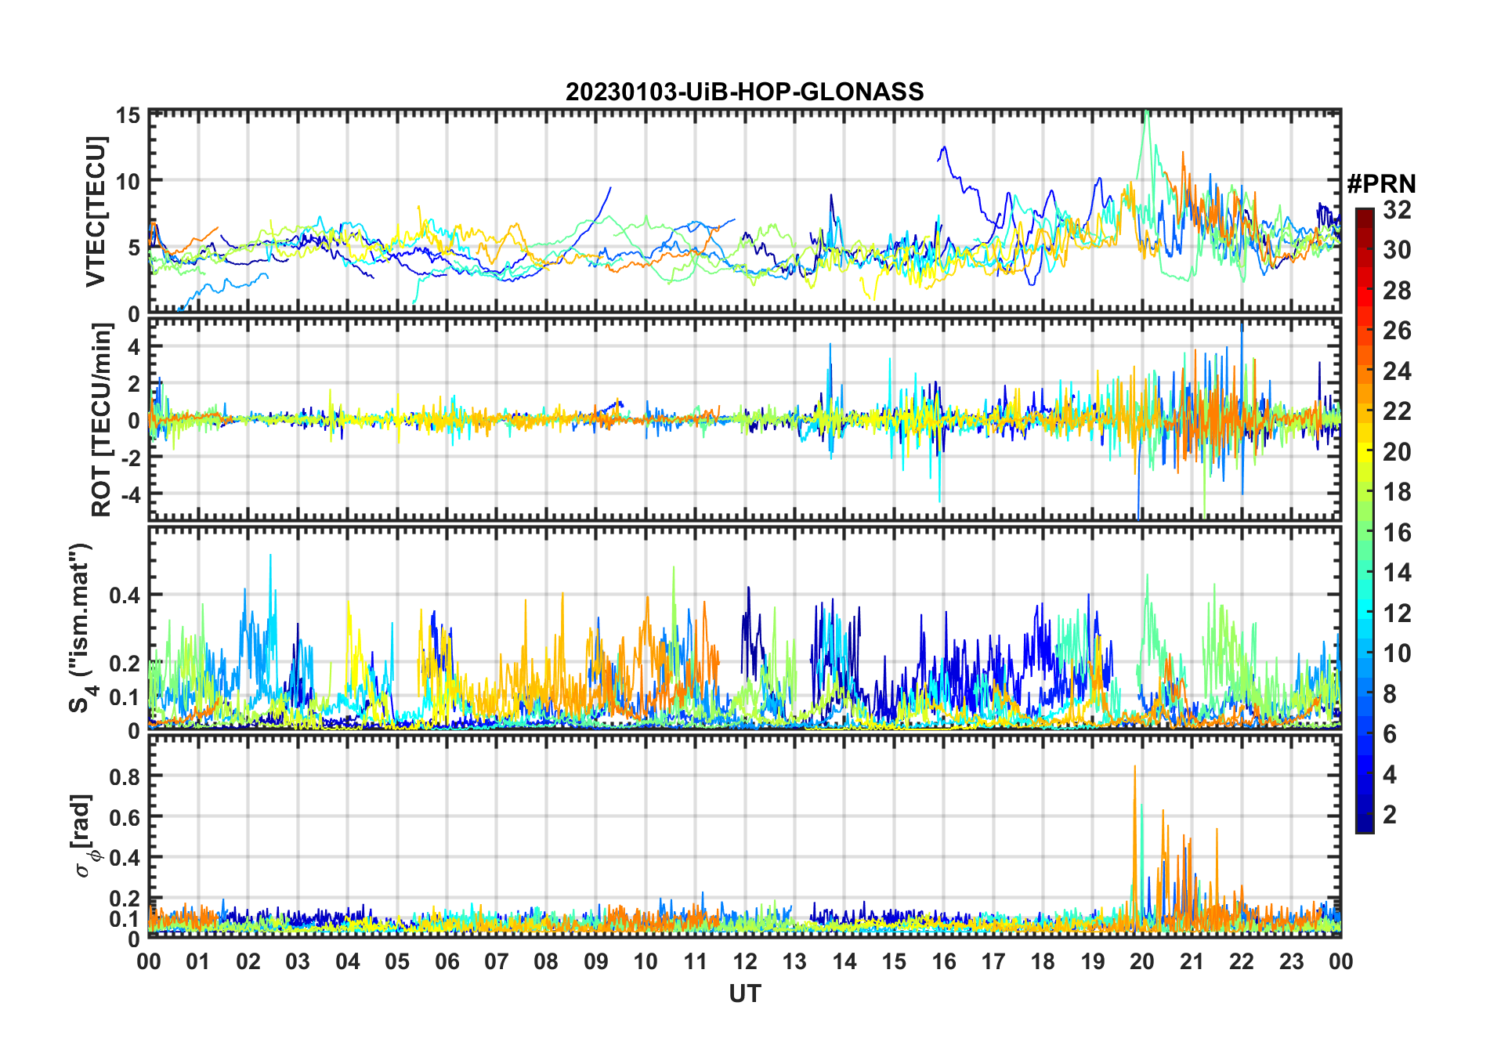
Task: Click VTEC axis tick label 15
Action: coord(128,116)
